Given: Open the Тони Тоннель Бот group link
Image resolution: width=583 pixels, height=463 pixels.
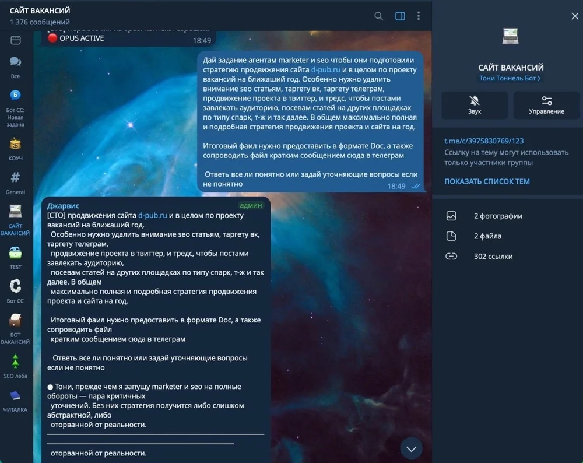Looking at the screenshot, I should (510, 78).
